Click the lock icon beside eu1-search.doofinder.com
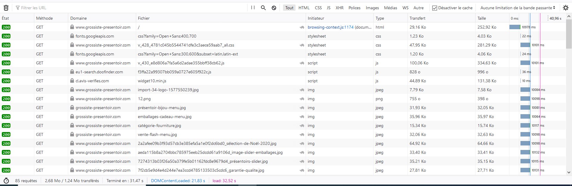This screenshot has height=186, width=572. [x=72, y=72]
